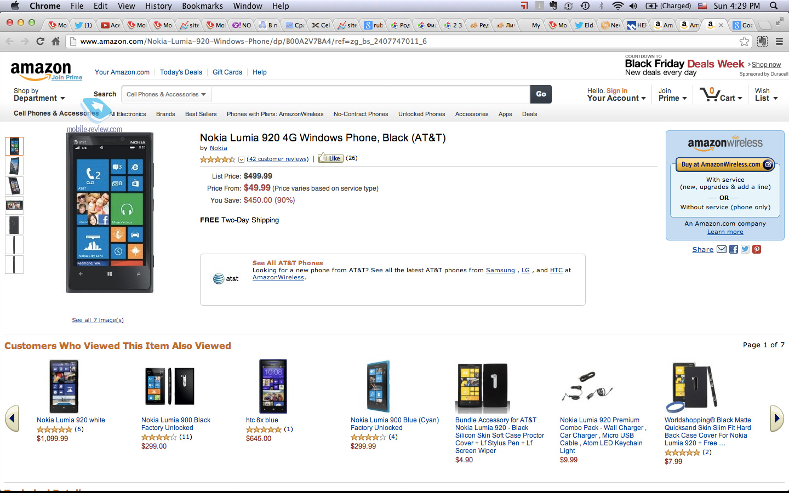
Task: Open the Chrome hamburger menu icon
Action: pyautogui.click(x=779, y=41)
